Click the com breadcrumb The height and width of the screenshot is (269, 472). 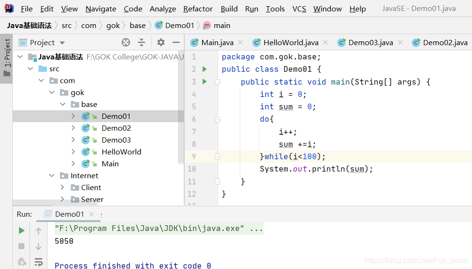click(x=89, y=26)
